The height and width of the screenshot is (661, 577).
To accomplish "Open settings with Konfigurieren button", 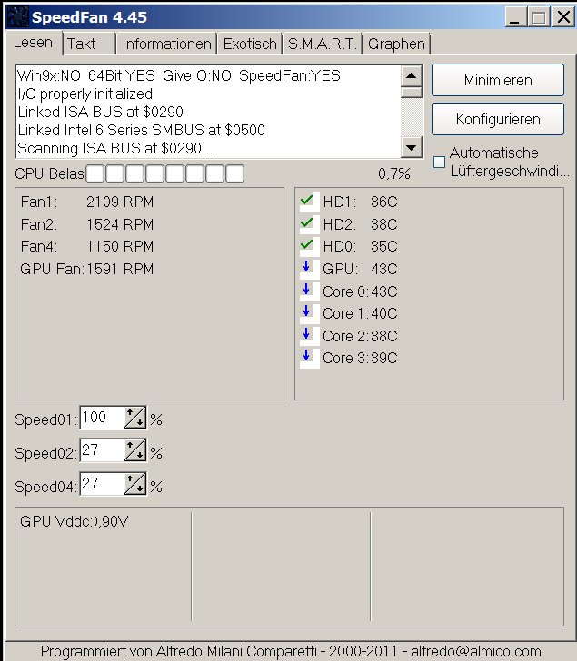I will click(498, 119).
